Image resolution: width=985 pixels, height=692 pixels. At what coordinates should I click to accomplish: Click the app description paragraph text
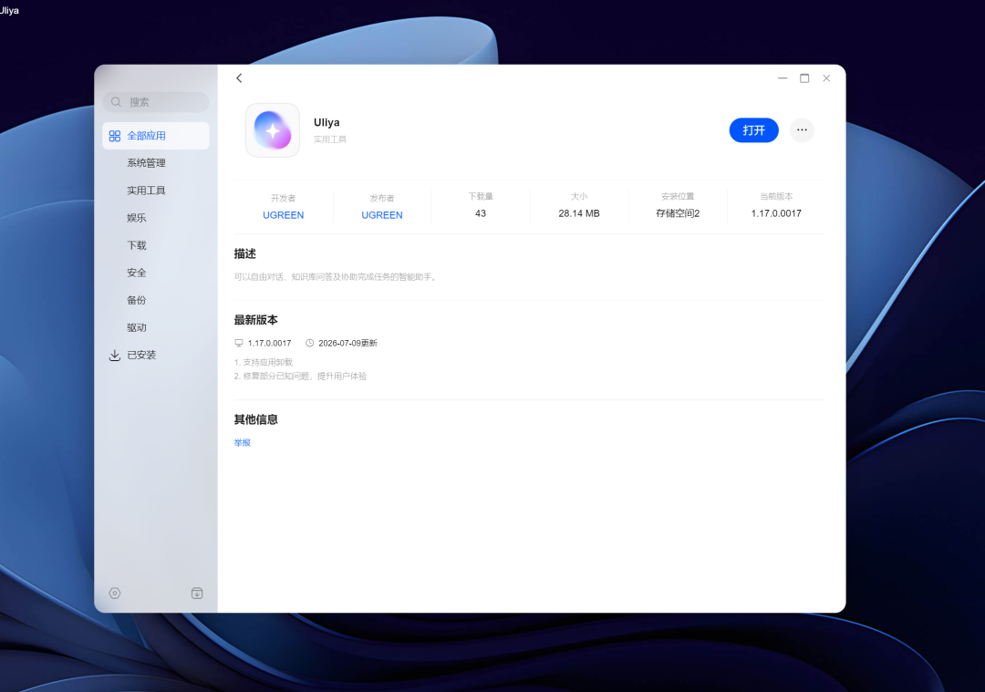pos(336,277)
